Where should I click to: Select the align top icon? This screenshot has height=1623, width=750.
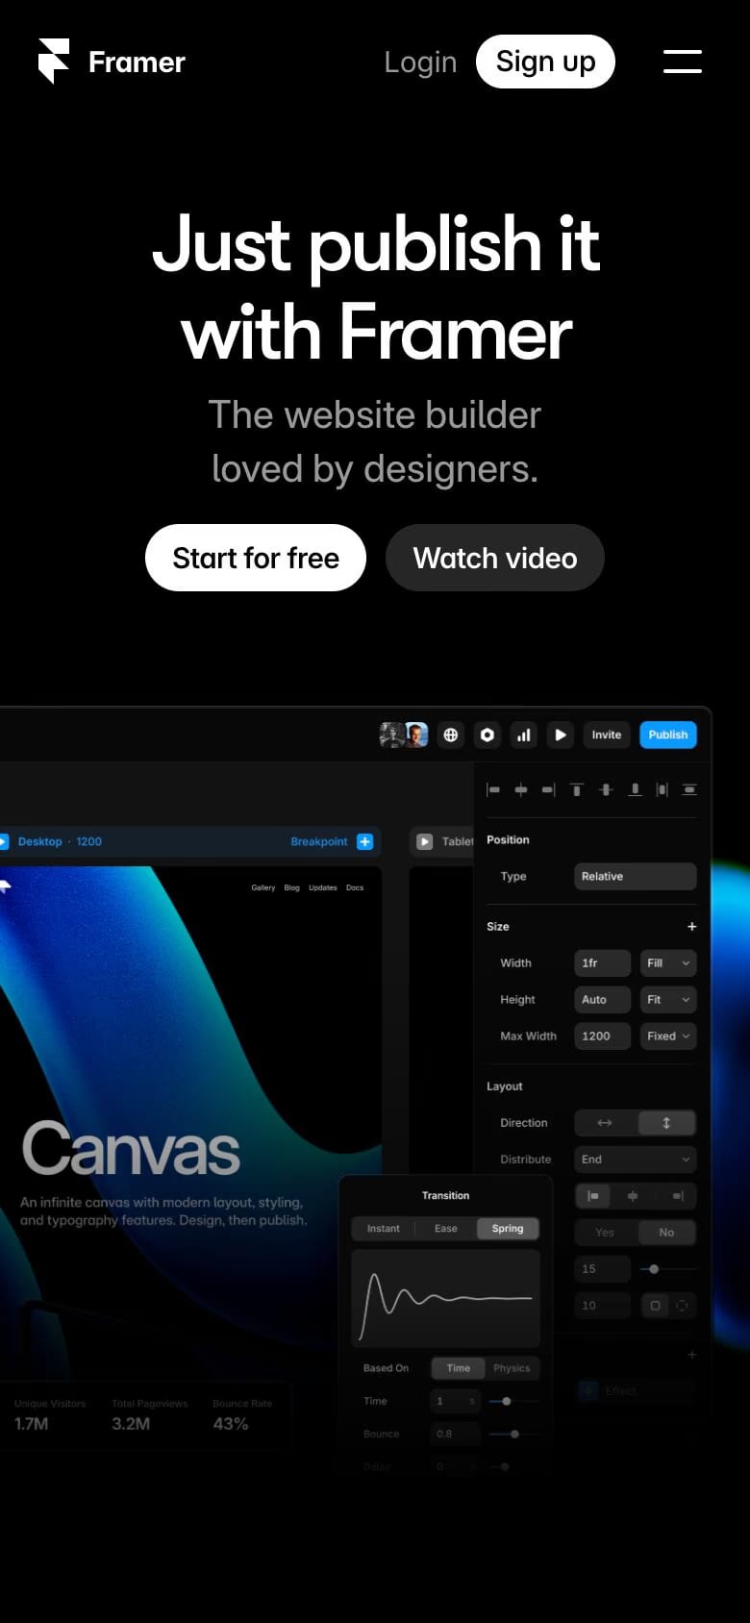[x=577, y=789]
